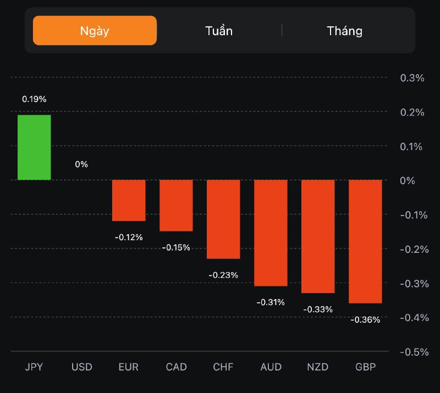Switch to the Tuần tab
Screen dimensions: 440x393
click(219, 30)
